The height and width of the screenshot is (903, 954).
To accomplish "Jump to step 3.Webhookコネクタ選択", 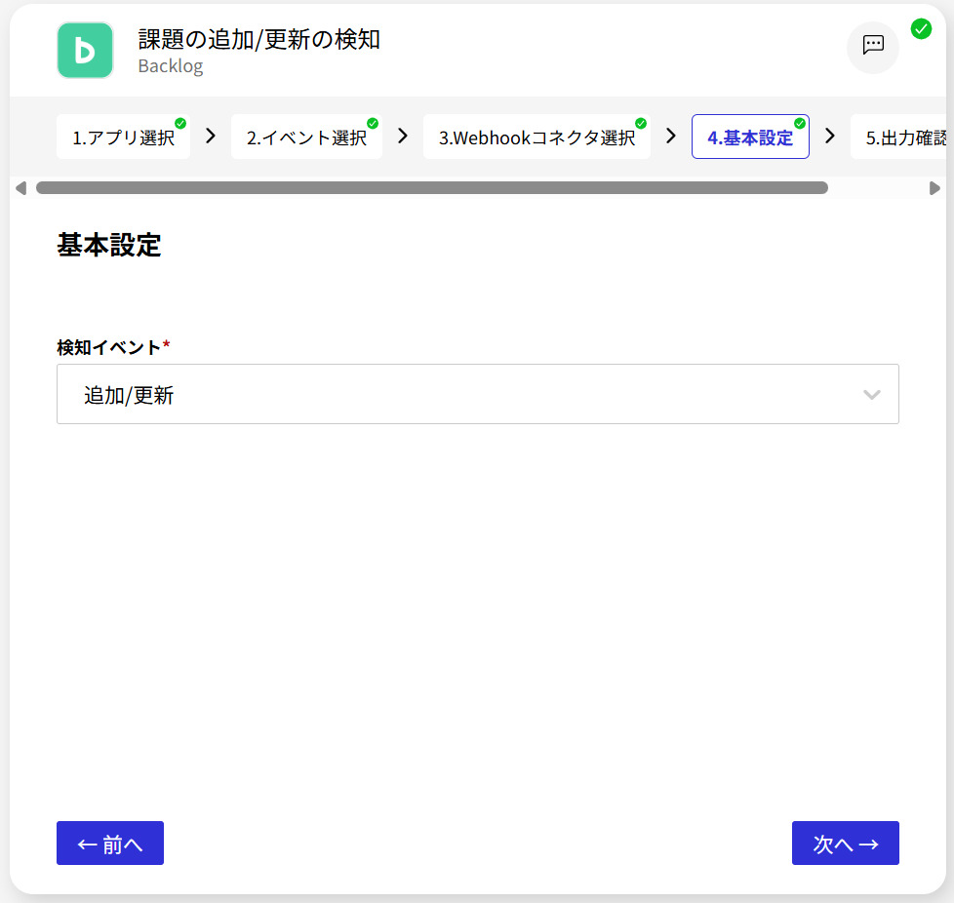I will pos(537,137).
